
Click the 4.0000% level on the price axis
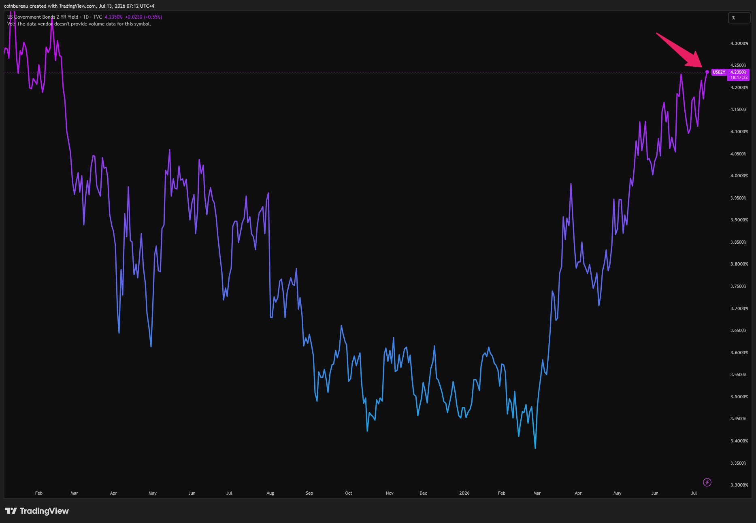(739, 176)
